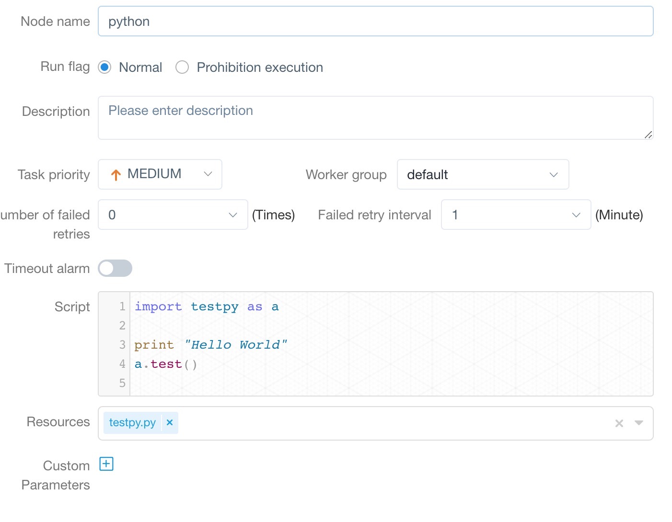Expand the Worker group dropdown
The image size is (672, 522).
coord(483,174)
